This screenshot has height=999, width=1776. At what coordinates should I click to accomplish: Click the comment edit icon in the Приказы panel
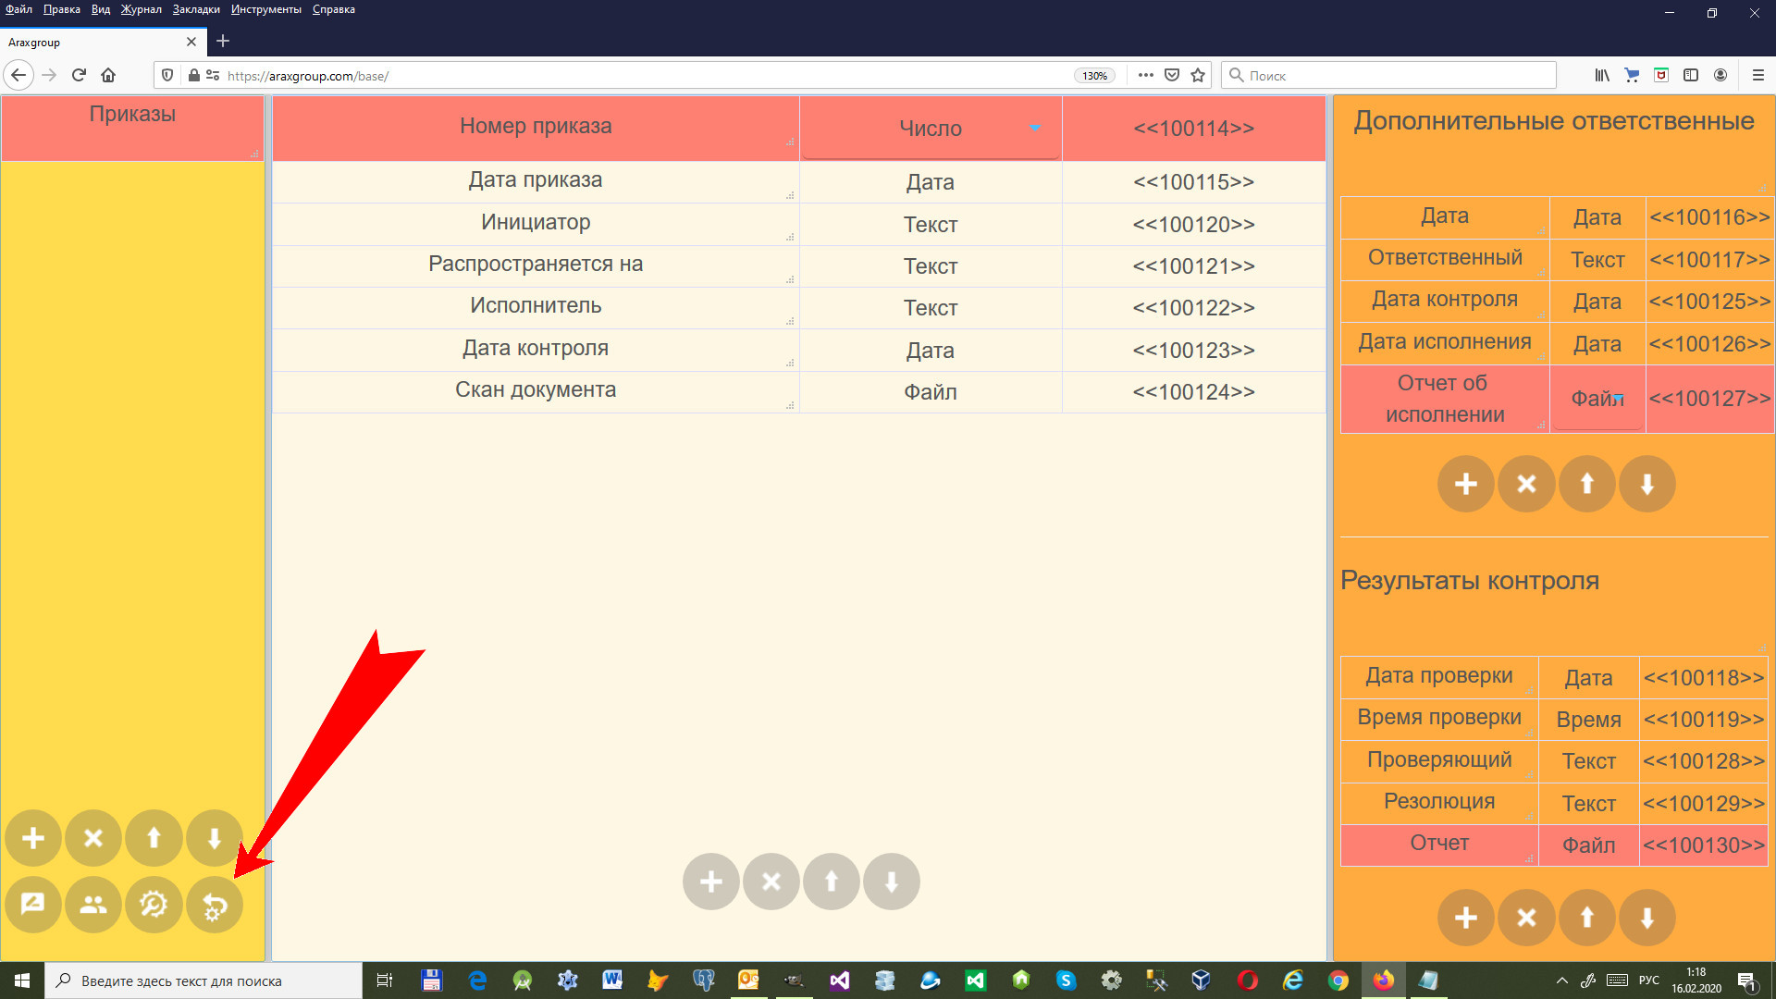pos(33,905)
